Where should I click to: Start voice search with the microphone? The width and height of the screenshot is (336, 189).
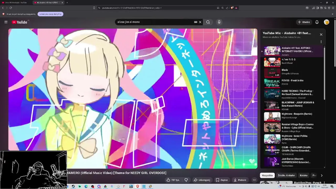coord(219,22)
